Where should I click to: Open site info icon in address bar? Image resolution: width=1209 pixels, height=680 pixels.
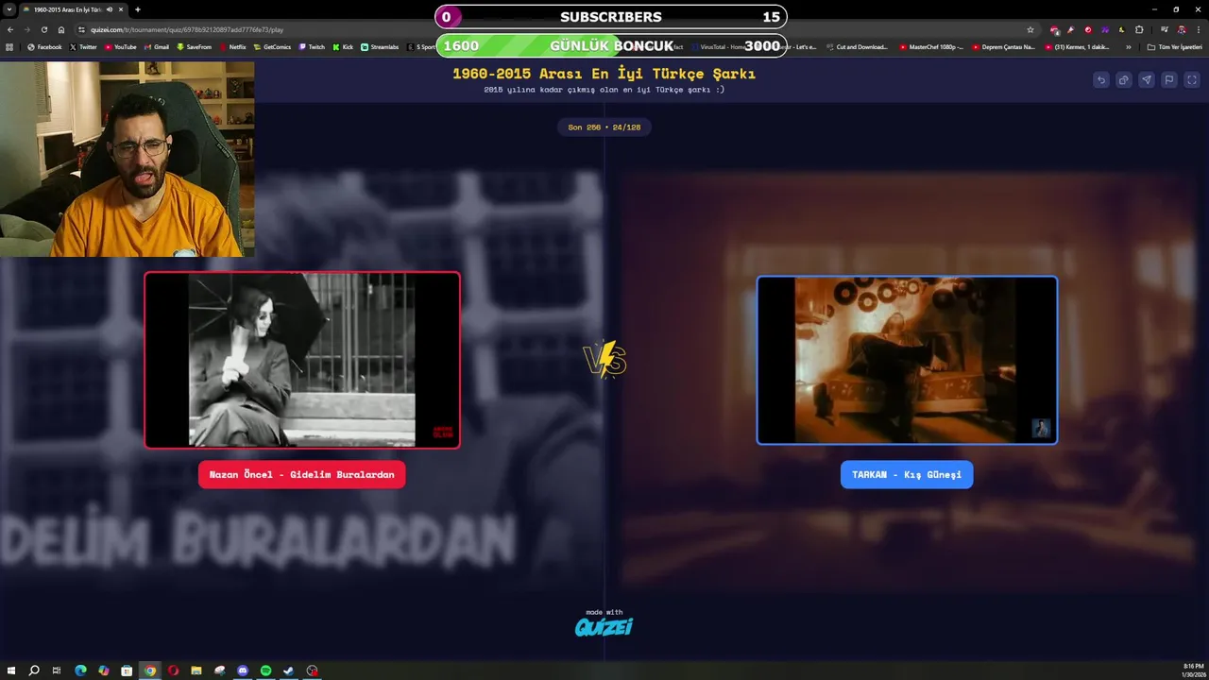[82, 29]
